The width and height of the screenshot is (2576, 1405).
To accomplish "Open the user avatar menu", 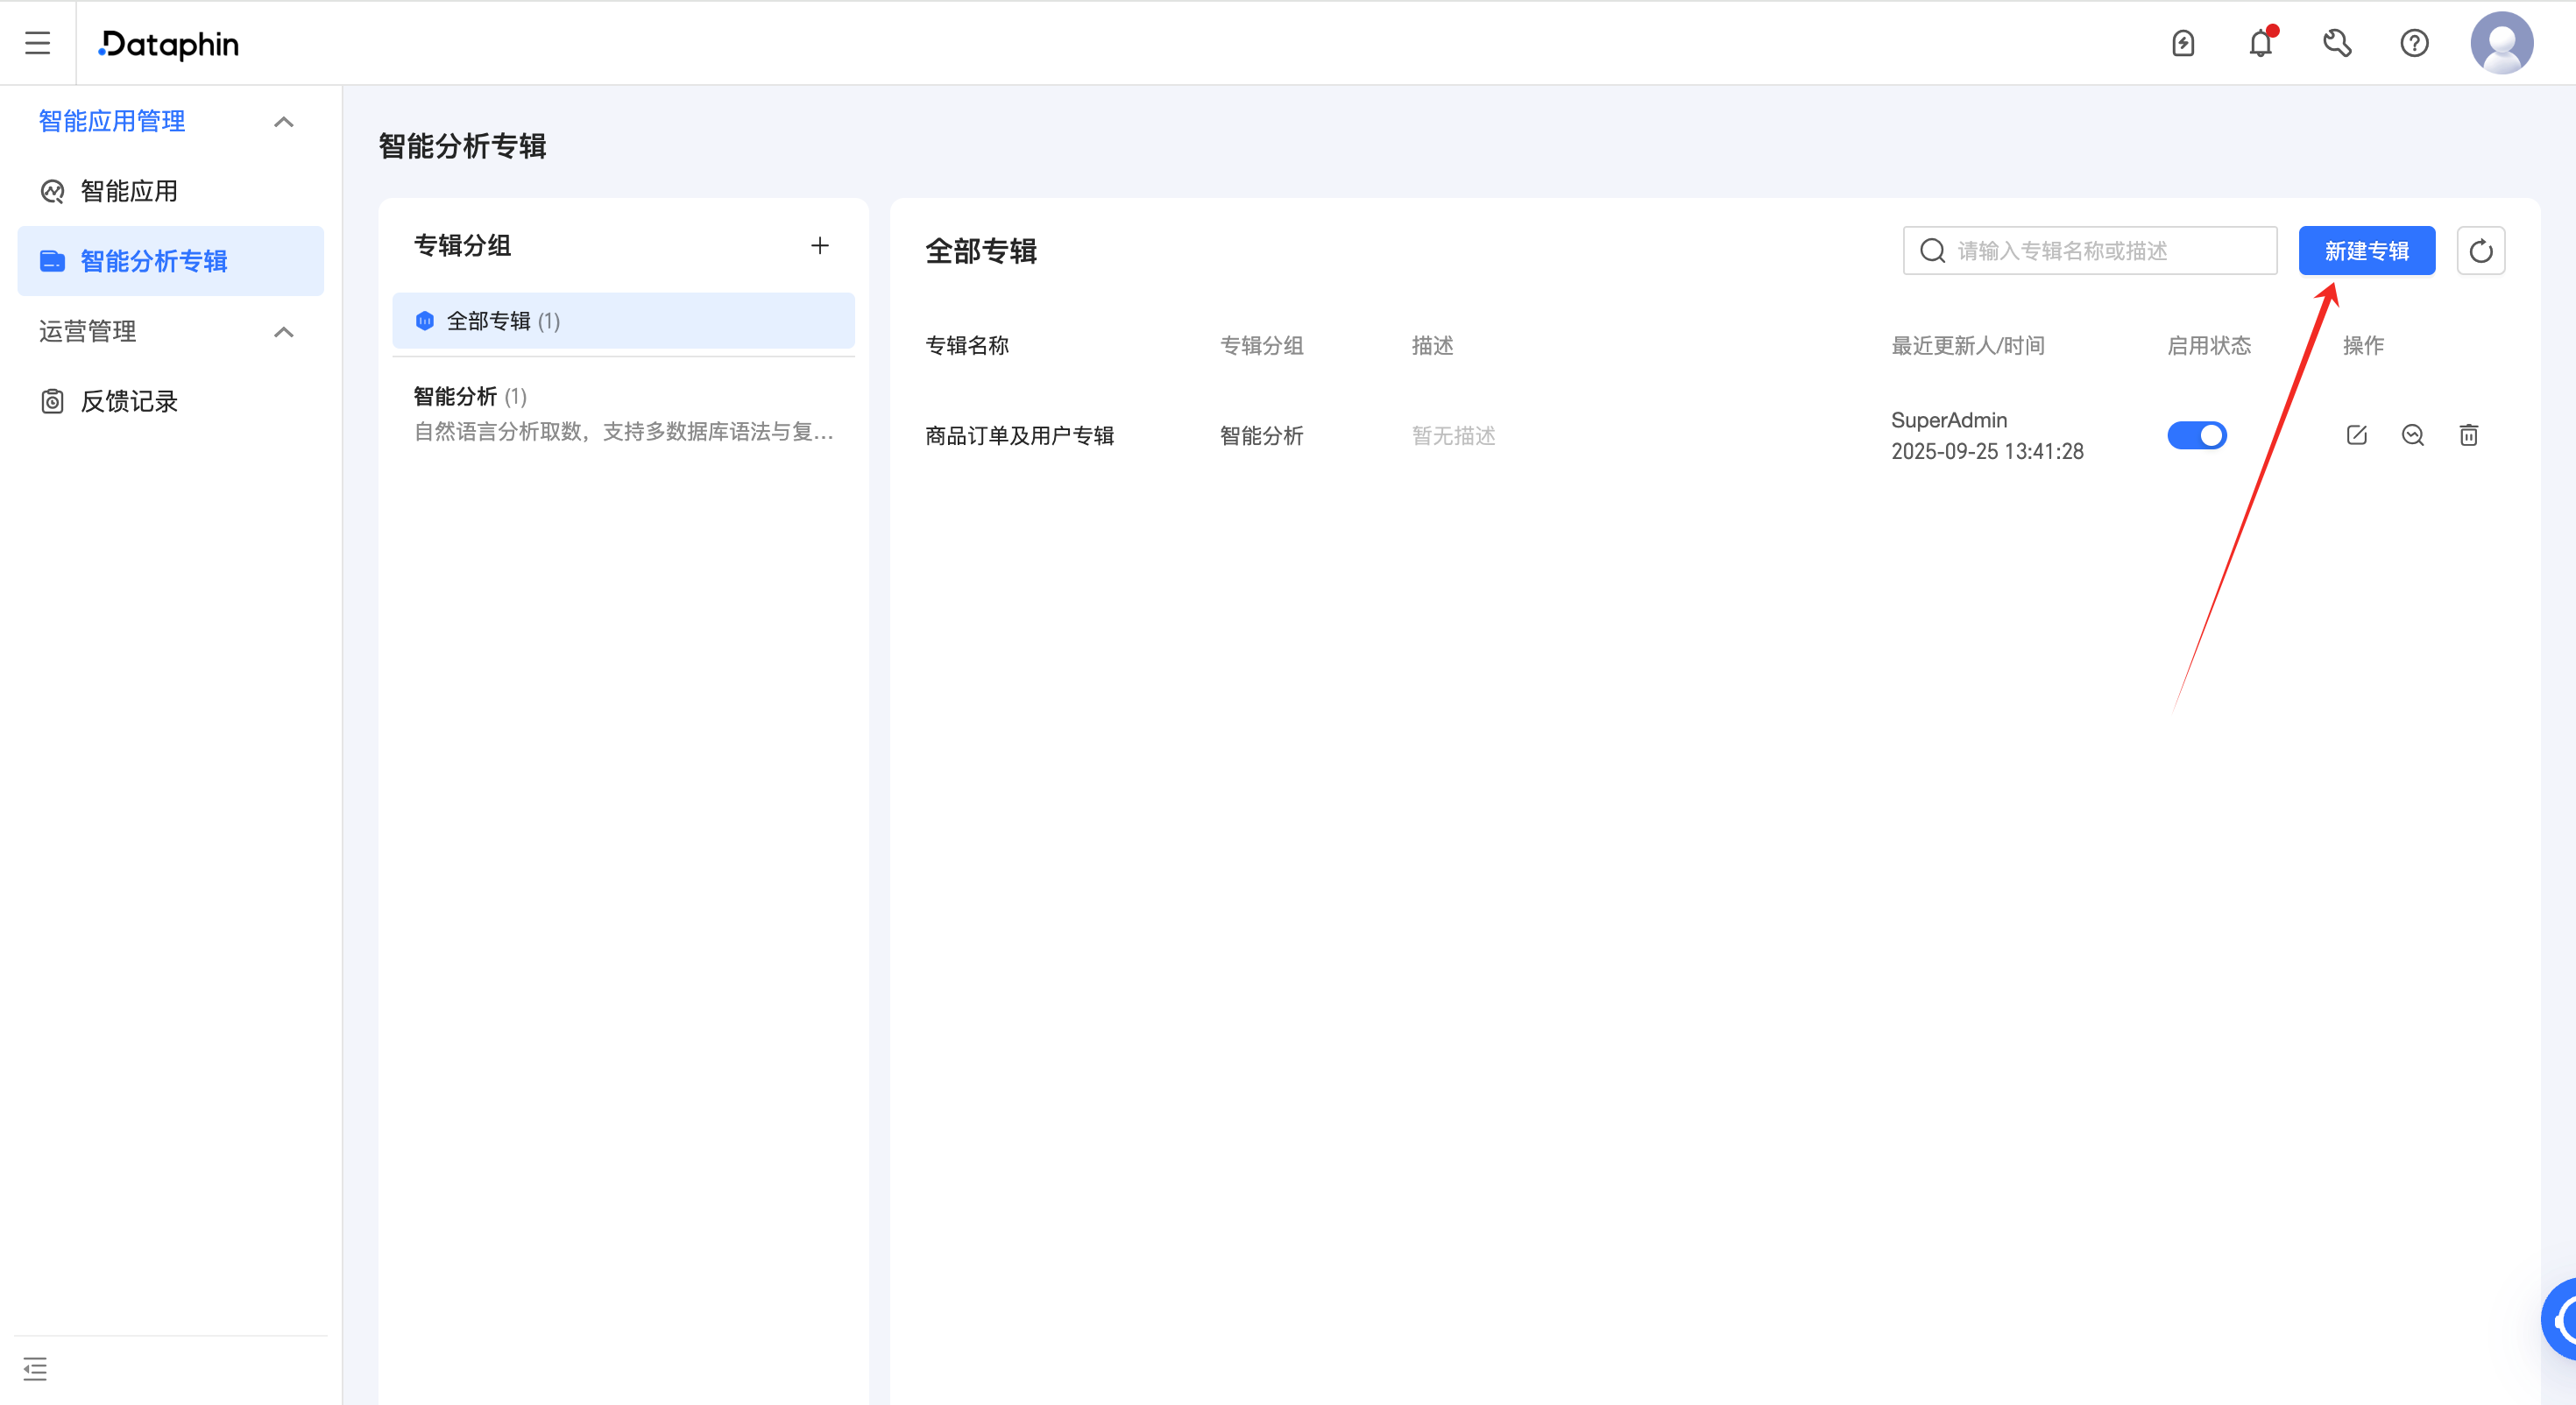I will 2501,43.
